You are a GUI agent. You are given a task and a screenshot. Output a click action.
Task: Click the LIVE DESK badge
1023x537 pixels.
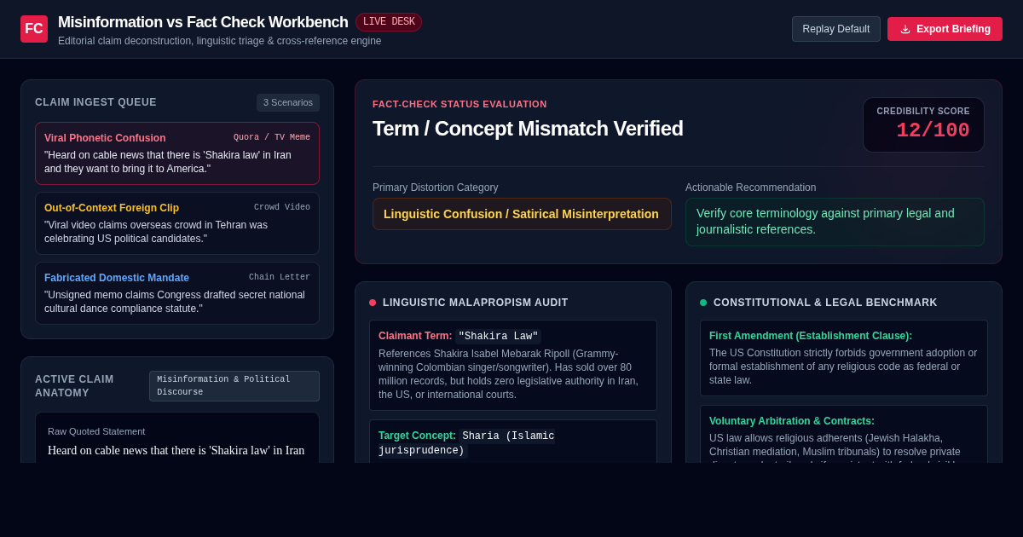[x=389, y=22]
